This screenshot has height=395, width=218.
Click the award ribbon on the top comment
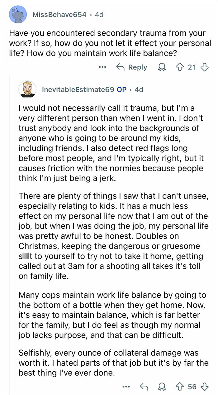[x=162, y=67]
